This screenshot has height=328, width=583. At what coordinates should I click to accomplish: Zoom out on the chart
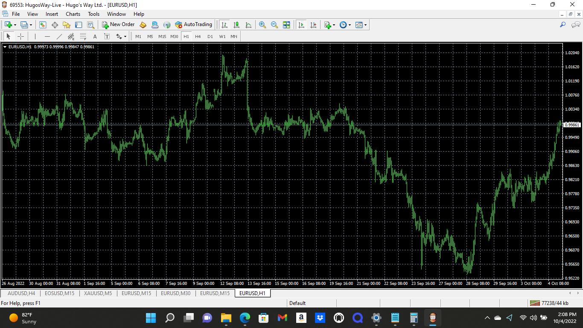coord(274,25)
